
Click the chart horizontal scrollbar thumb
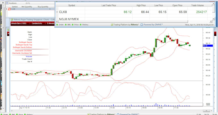point(206,111)
